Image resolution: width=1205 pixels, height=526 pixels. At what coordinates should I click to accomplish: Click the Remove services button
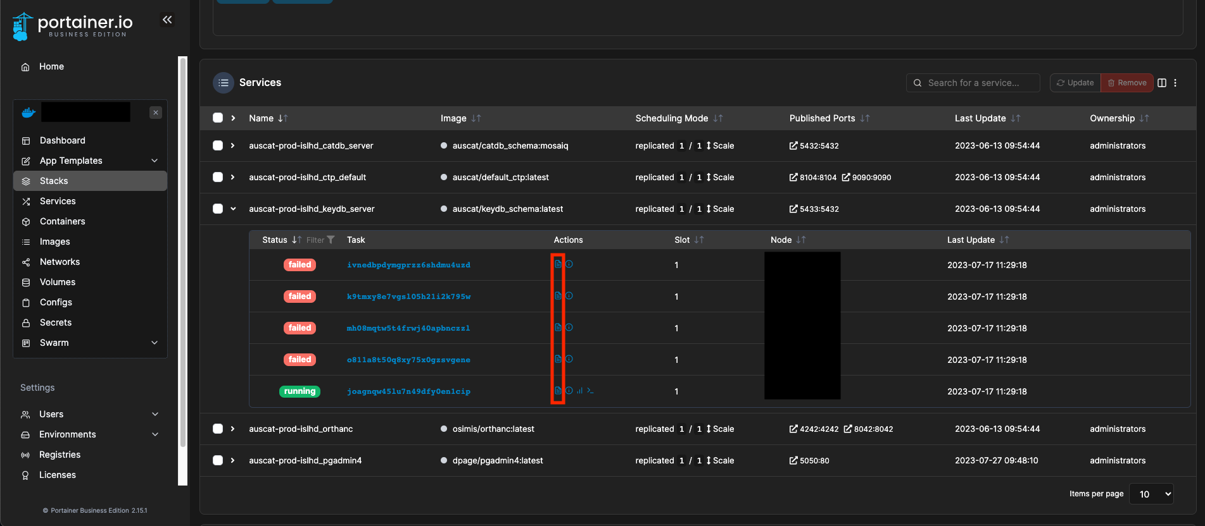(x=1127, y=83)
